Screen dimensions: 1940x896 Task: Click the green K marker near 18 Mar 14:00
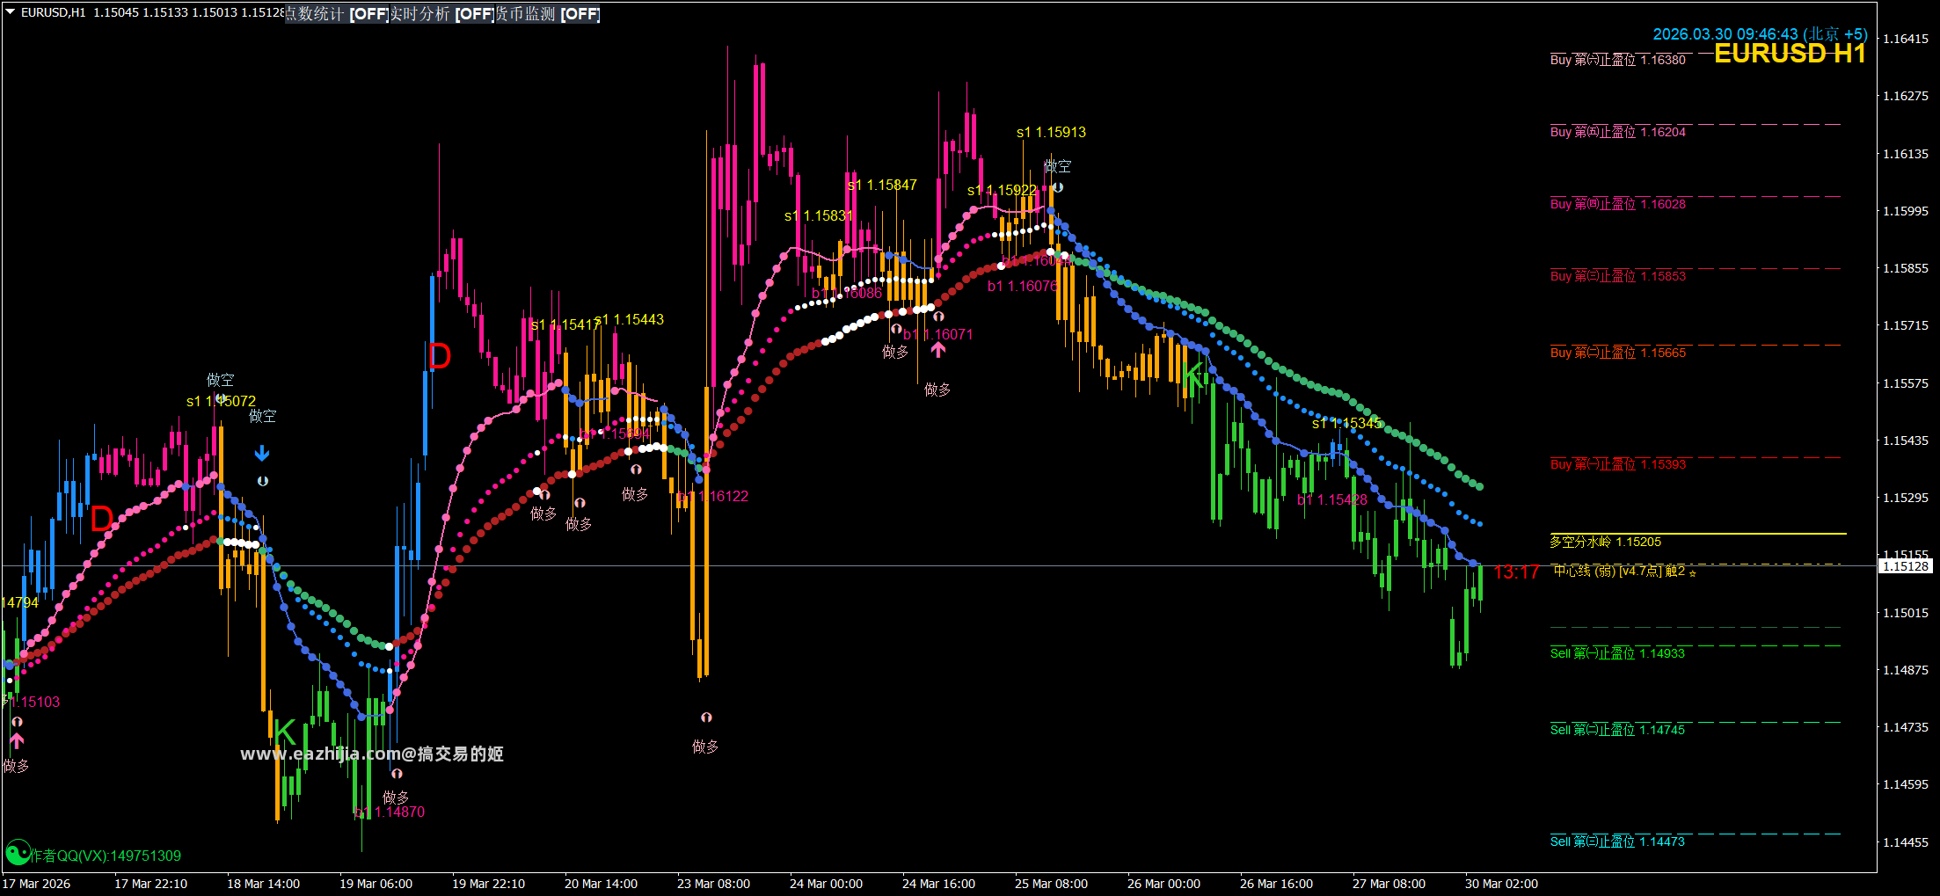pyautogui.click(x=285, y=732)
